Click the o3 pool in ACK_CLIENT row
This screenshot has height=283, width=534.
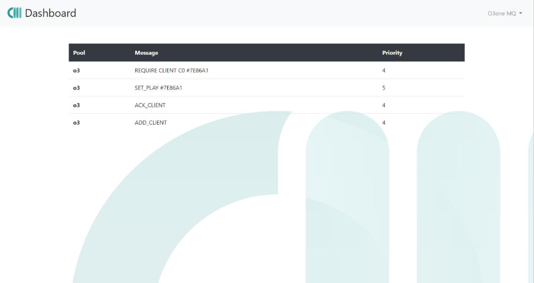click(x=76, y=105)
